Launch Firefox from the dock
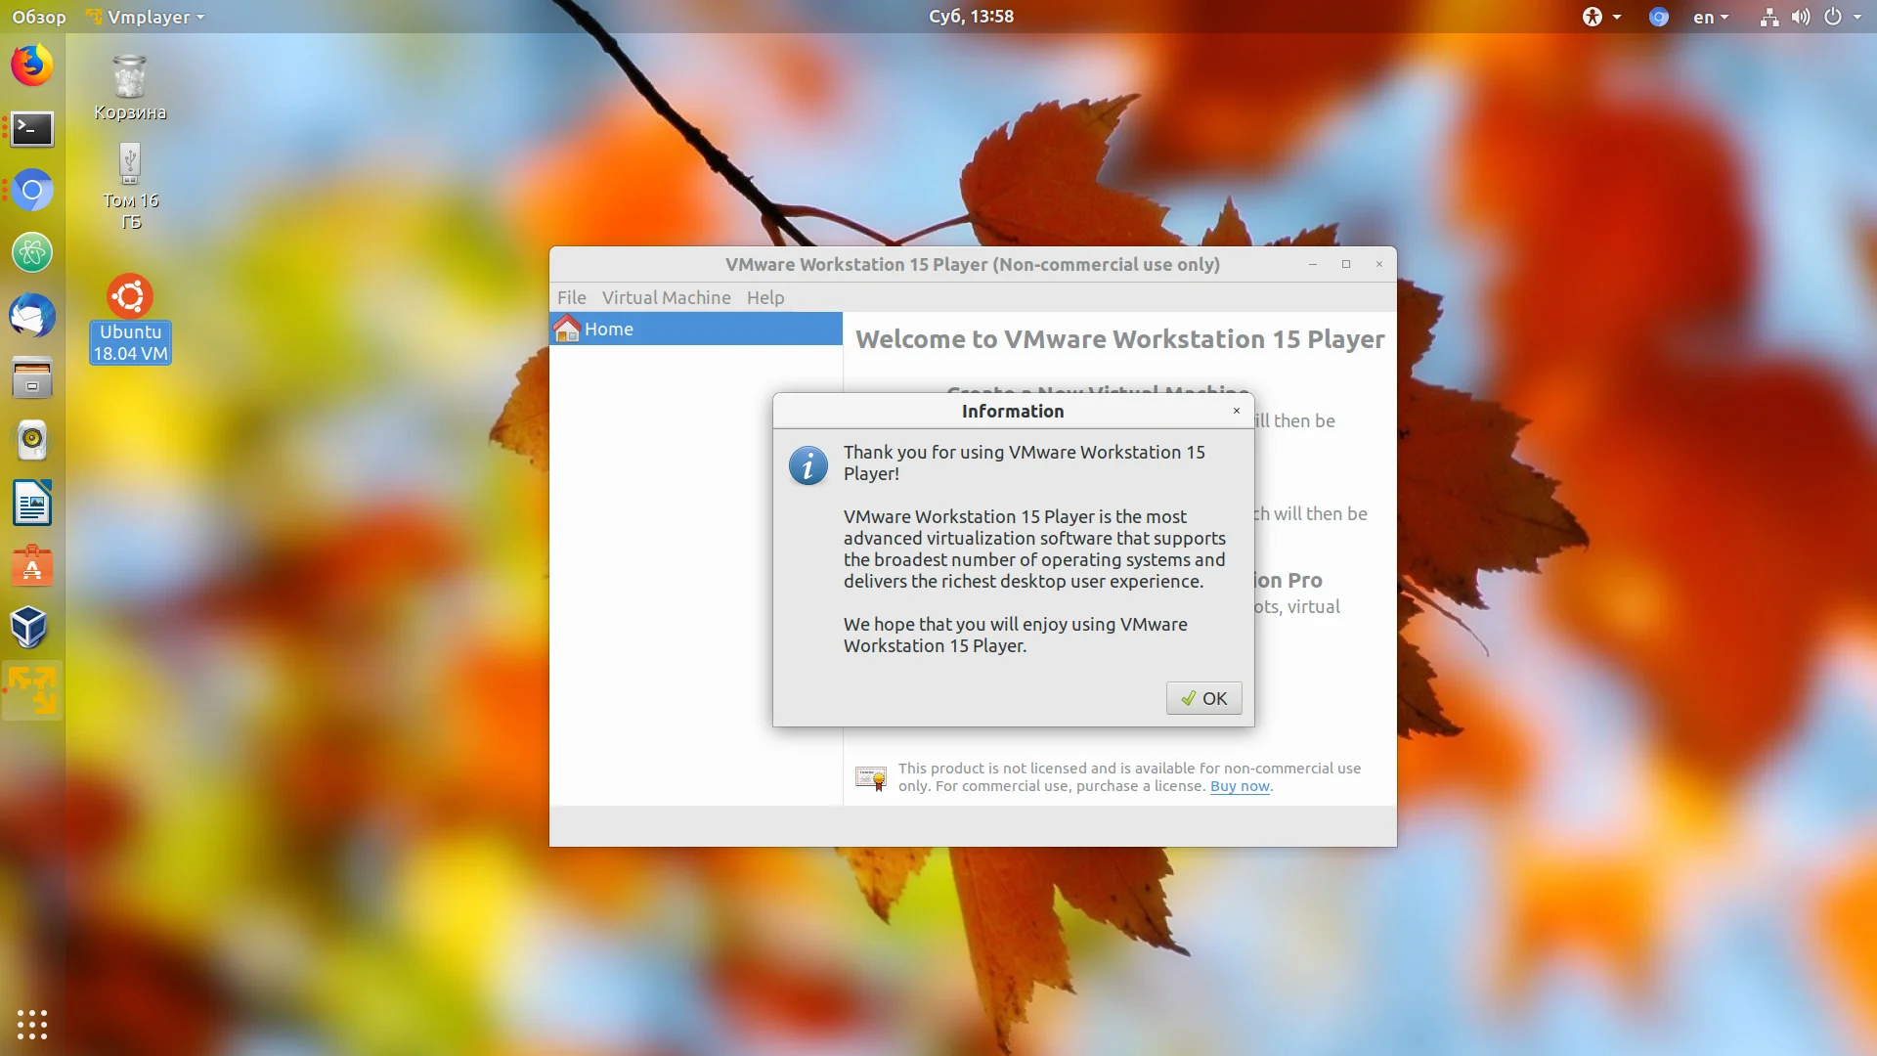Screen dimensions: 1877x1056 (31, 66)
